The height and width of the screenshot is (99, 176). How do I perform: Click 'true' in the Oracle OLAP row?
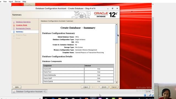[x=99, y=78]
